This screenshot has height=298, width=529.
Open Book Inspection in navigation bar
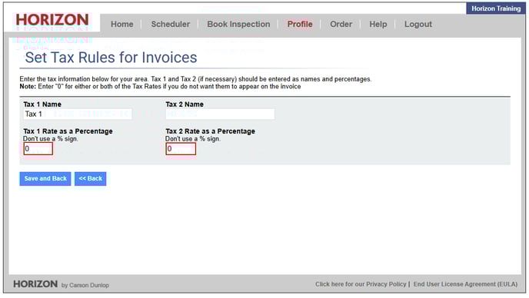[238, 25]
